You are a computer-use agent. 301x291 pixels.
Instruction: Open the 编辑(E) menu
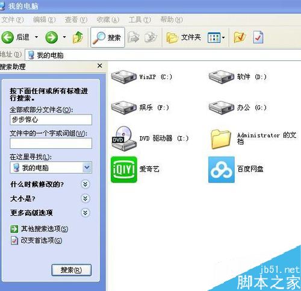tap(44, 20)
